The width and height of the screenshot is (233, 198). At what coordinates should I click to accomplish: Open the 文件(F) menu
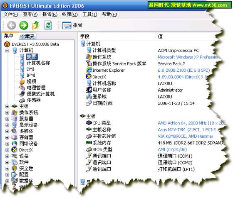10,15
